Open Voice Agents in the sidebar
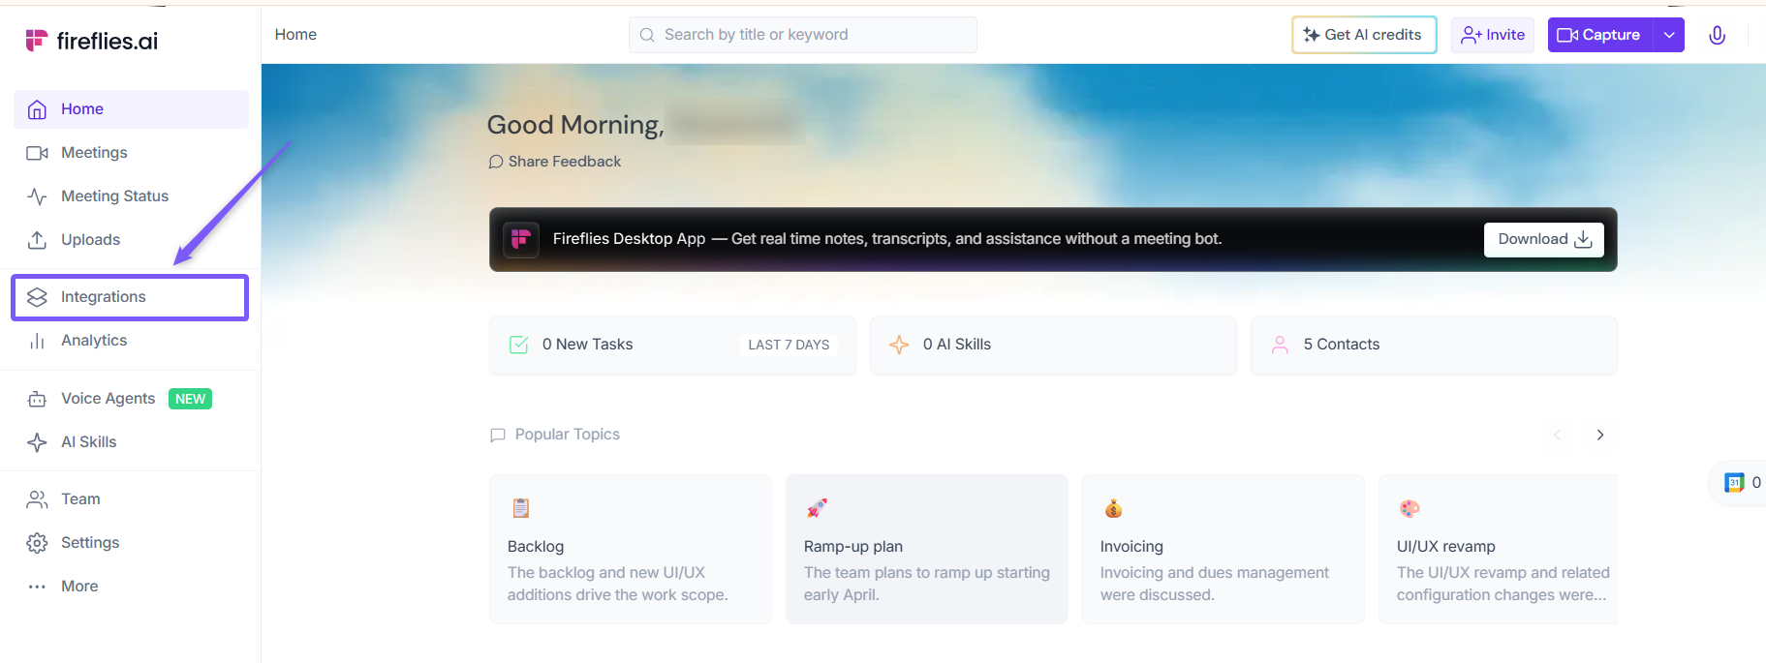This screenshot has width=1766, height=663. 108,399
